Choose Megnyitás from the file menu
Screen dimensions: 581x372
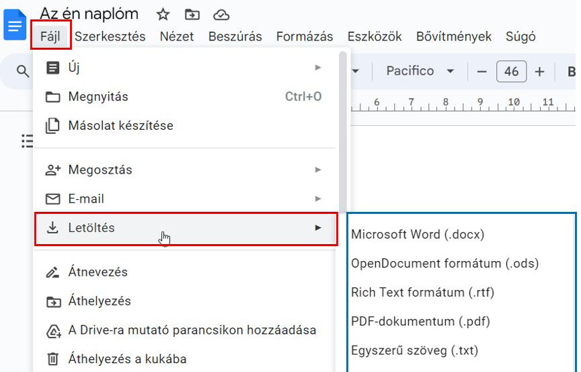pyautogui.click(x=186, y=97)
